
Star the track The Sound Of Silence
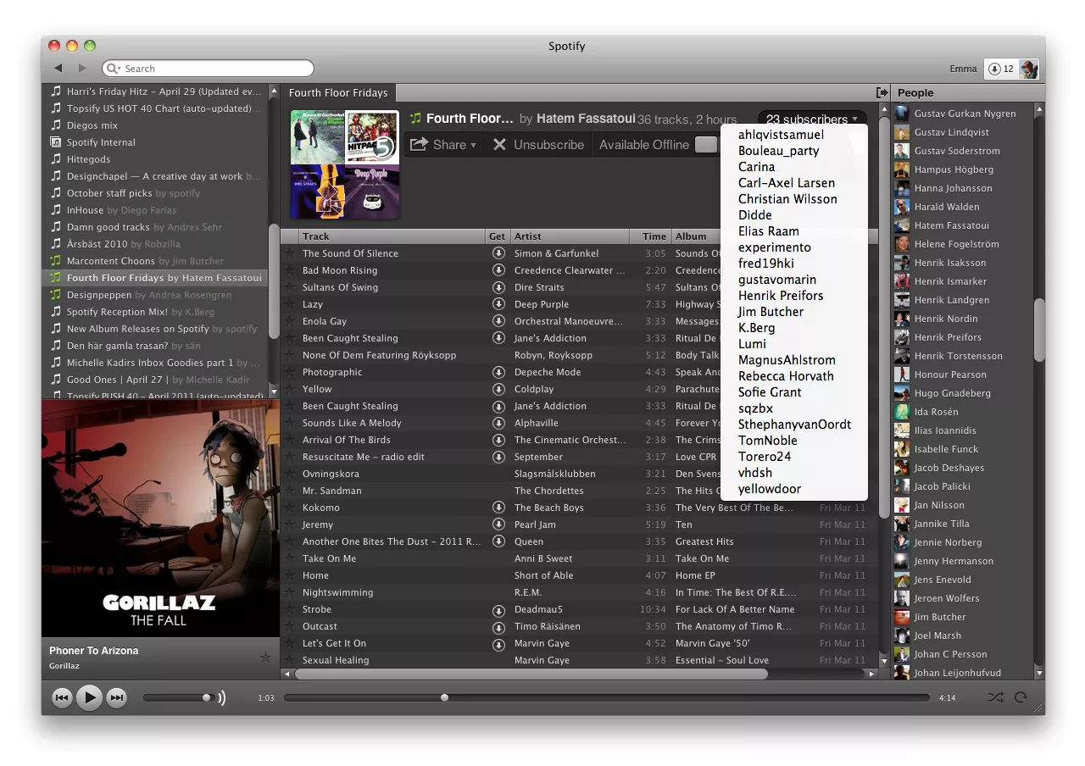289,253
